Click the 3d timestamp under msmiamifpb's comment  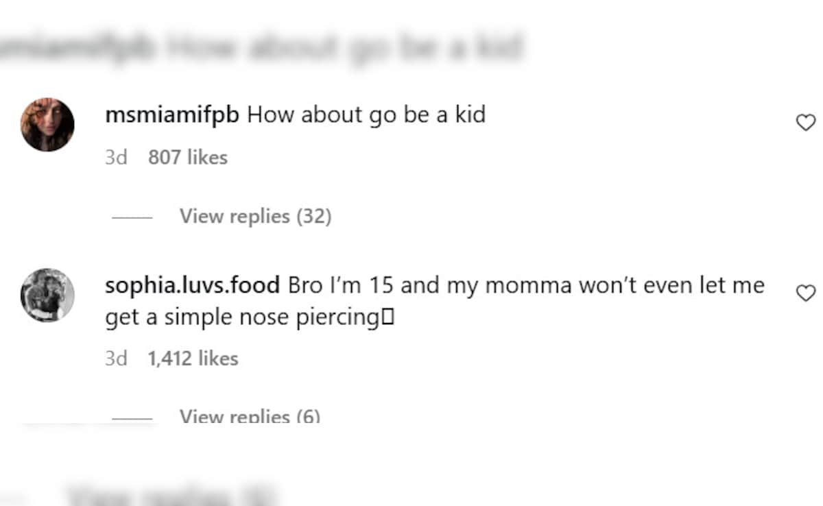point(116,158)
